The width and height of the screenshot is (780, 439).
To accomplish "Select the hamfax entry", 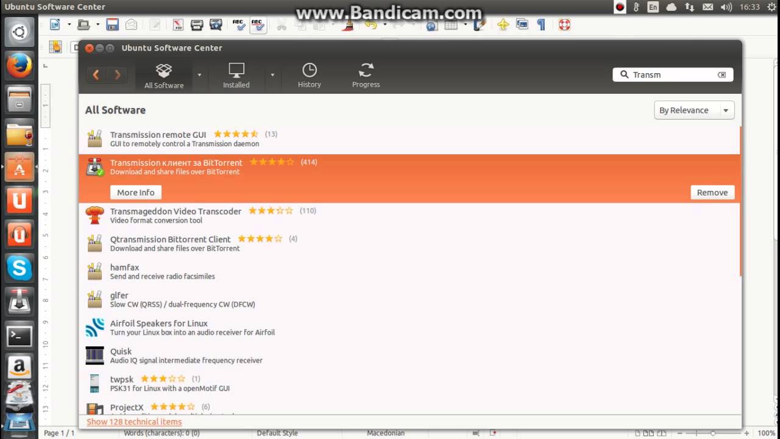I will [409, 272].
